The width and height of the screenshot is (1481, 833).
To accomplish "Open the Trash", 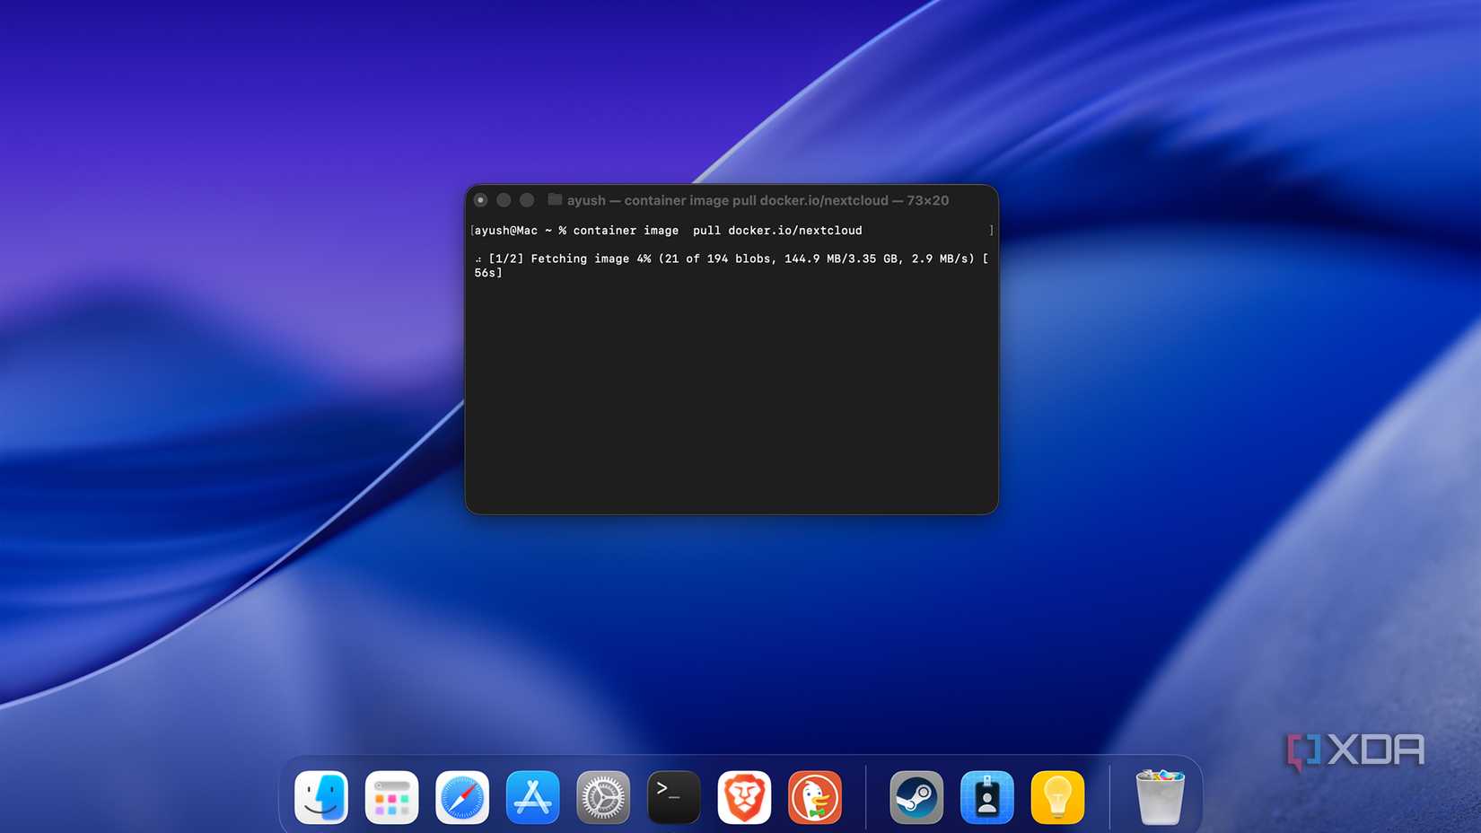I will [1160, 796].
